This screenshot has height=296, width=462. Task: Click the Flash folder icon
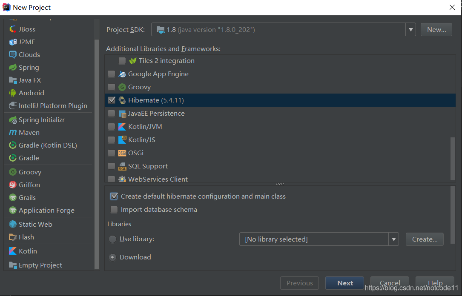(x=13, y=237)
